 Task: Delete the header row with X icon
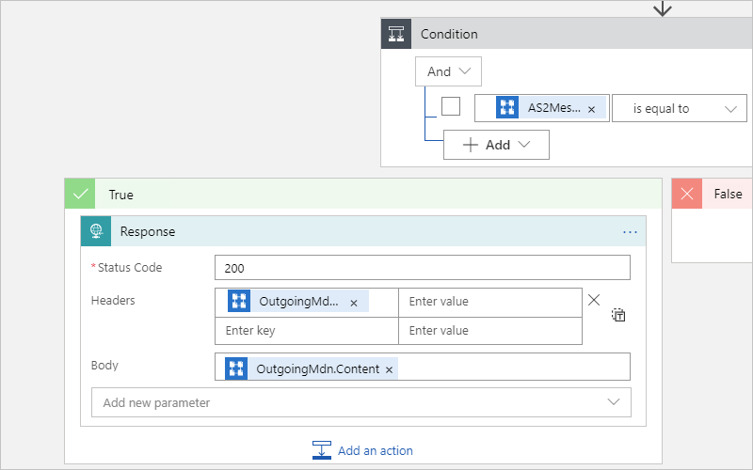click(594, 300)
